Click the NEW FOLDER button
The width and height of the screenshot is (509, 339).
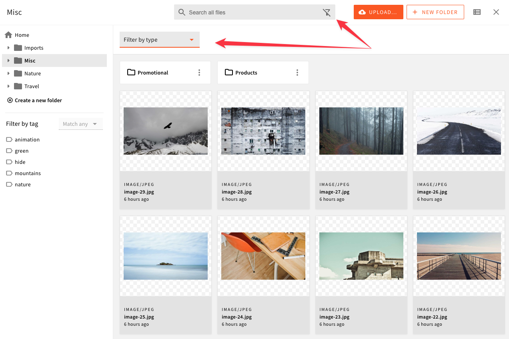coord(435,12)
